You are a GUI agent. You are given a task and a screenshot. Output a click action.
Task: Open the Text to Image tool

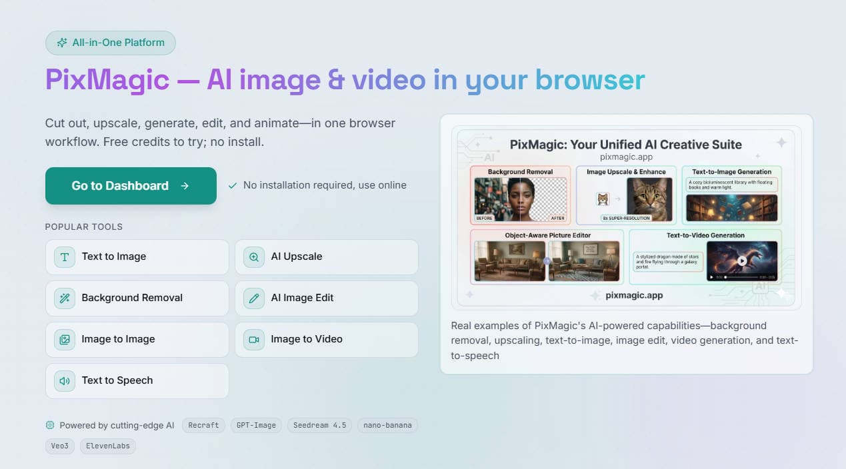click(137, 257)
